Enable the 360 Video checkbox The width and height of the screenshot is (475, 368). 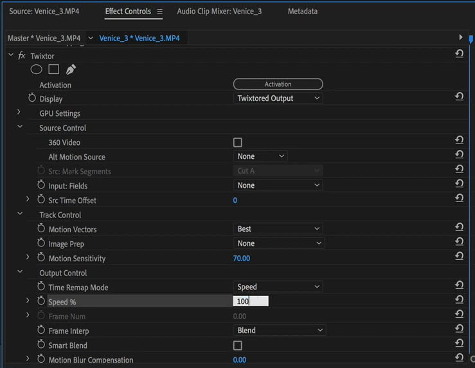tap(238, 142)
